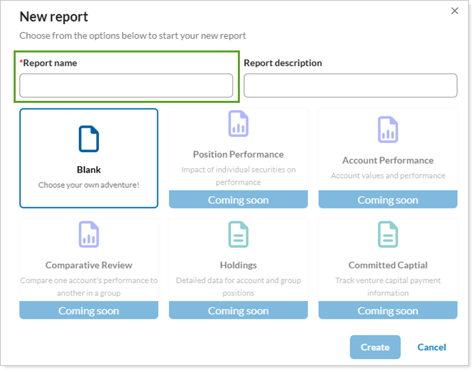Click Coming soon banner under Account Performance
Image resolution: width=475 pixels, height=372 pixels.
(x=388, y=200)
